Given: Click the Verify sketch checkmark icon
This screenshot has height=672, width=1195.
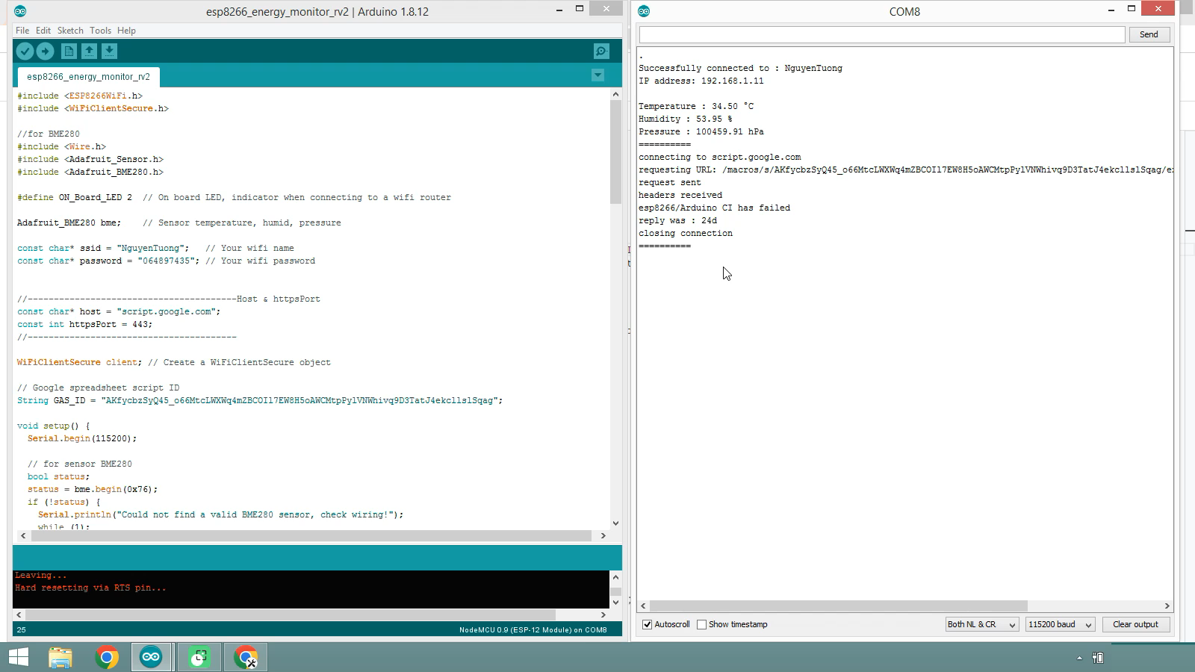Looking at the screenshot, I should tap(25, 51).
